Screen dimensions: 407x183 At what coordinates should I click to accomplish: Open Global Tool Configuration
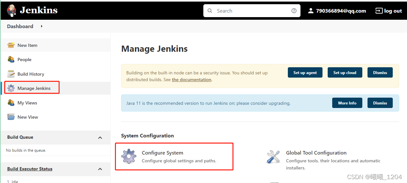coord(316,153)
